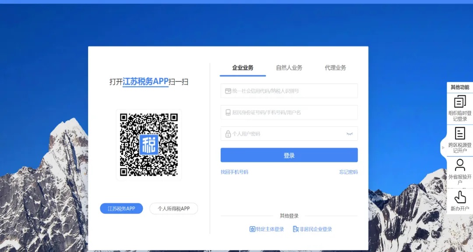Click the 居民身份证号码/手机号码 input field
Screen dimensions: 473x252
click(293, 112)
